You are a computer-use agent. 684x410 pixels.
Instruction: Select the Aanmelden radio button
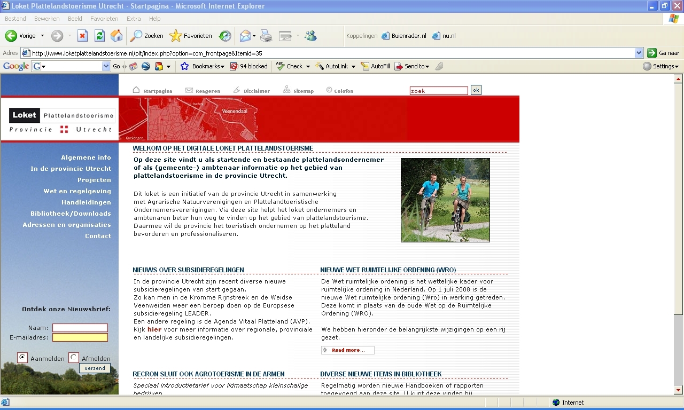(x=22, y=358)
